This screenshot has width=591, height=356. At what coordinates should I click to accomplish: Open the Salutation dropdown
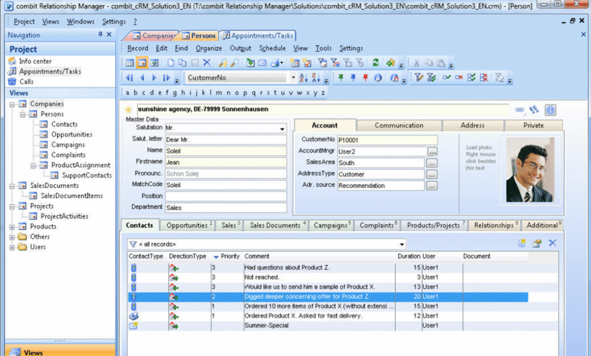pos(282,129)
